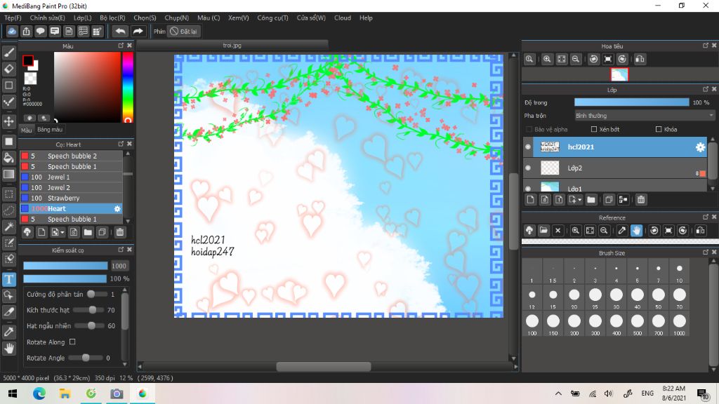Viewport: 719px width, 404px height.
Task: Select the Eyedropper tool
Action: (8, 332)
